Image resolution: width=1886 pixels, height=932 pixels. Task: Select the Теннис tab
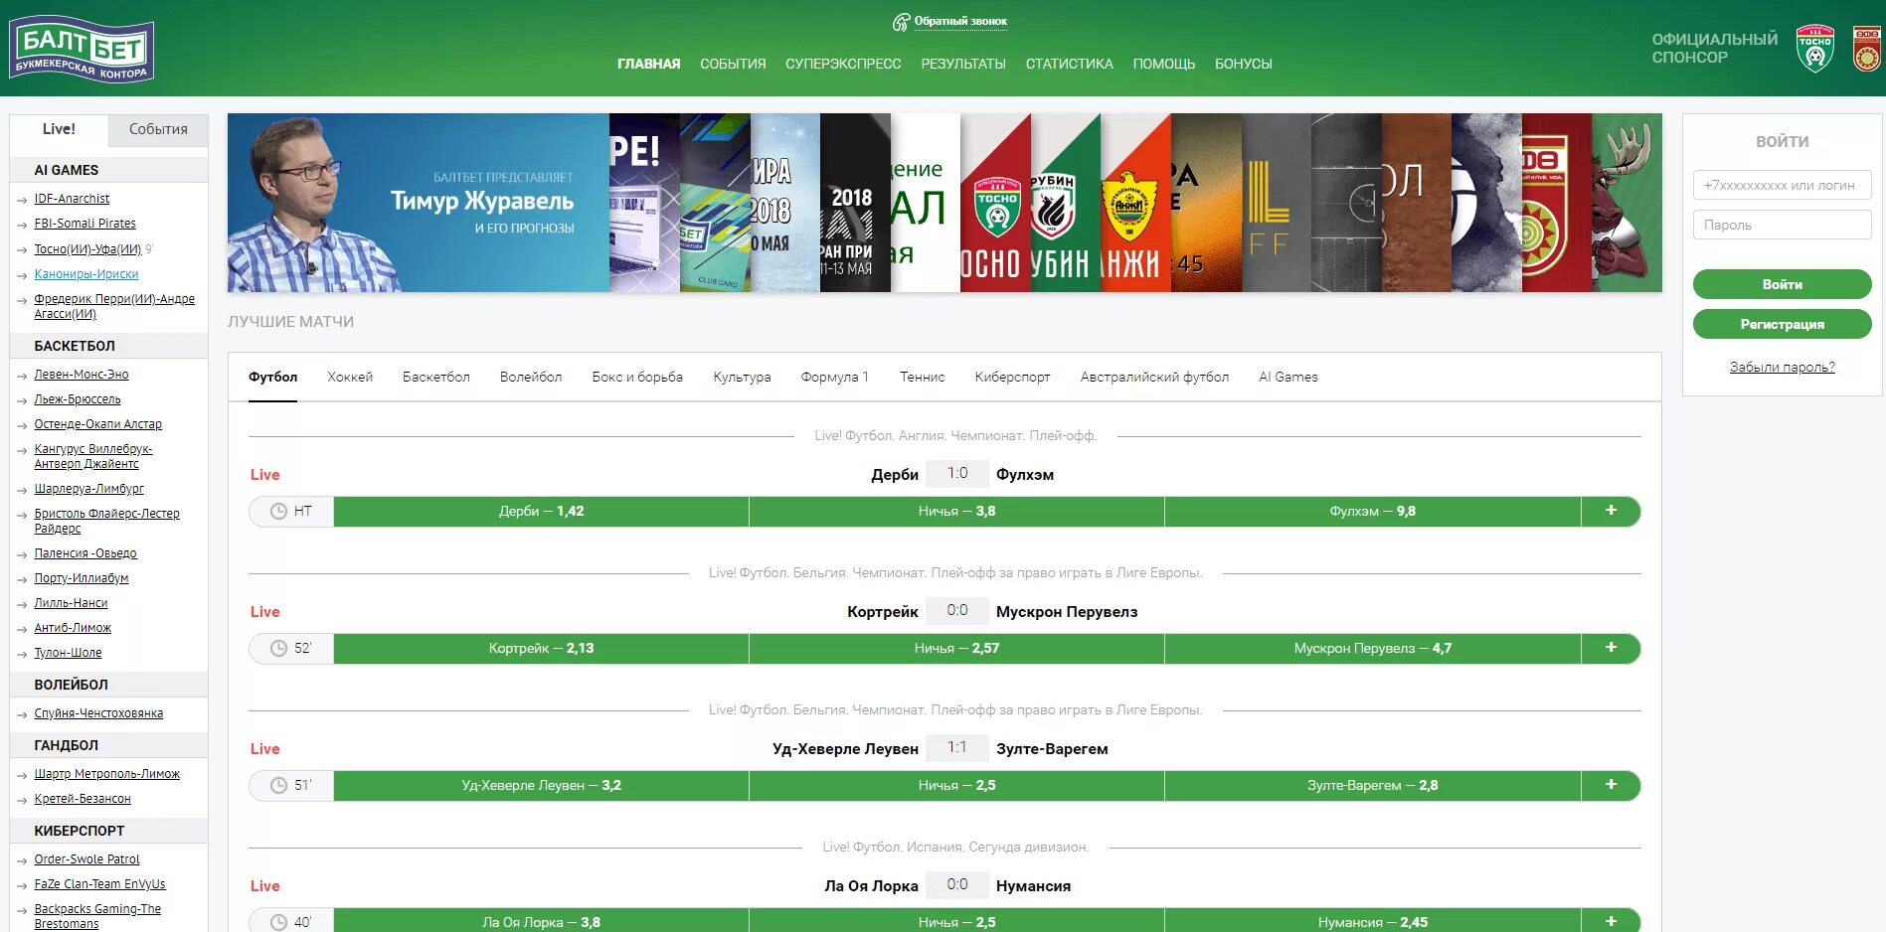922,377
